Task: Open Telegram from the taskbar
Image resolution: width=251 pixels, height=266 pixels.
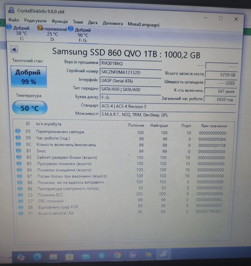Action: [102, 256]
